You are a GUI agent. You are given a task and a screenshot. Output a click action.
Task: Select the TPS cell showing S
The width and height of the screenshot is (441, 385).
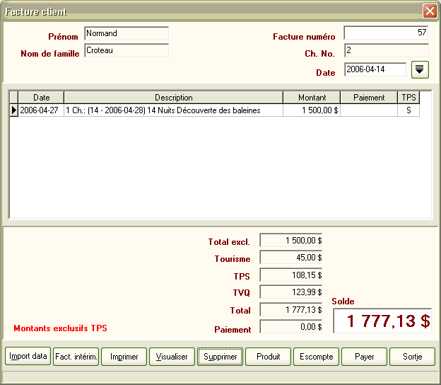click(x=408, y=110)
